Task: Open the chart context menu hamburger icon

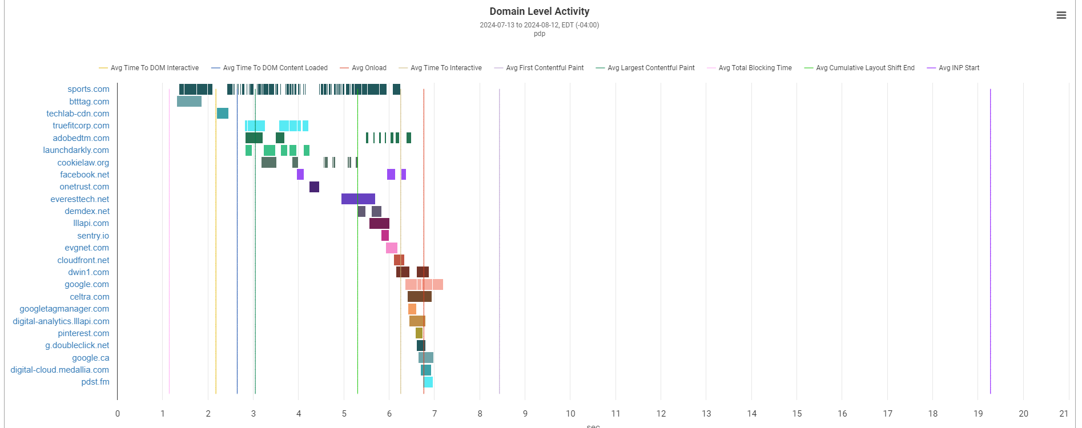Action: point(1061,15)
